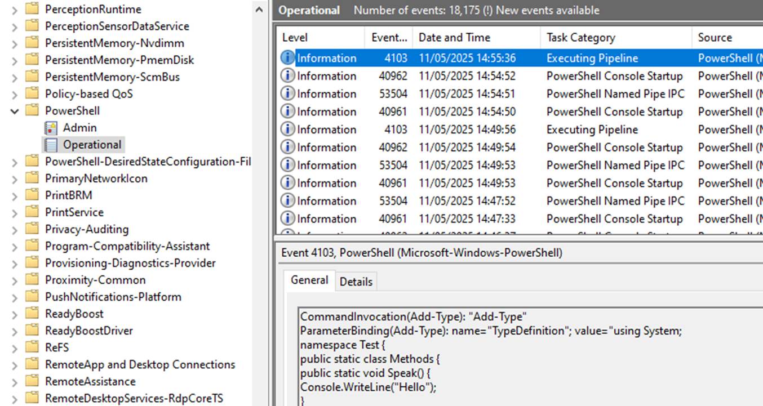
Task: Open the General tab
Action: tap(309, 280)
